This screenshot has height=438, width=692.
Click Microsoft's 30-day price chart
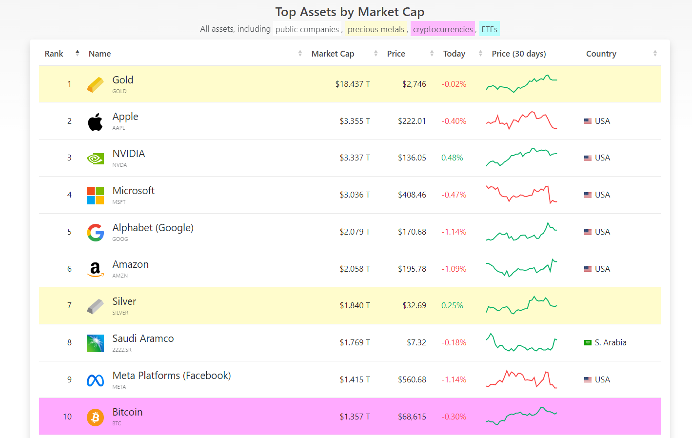(x=522, y=195)
